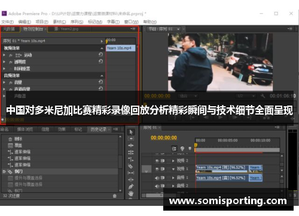Viewport: 299px width, 216px height.
Task: Click effect controls Yearn 10s.mp4 clip bar
Action: click(x=121, y=48)
